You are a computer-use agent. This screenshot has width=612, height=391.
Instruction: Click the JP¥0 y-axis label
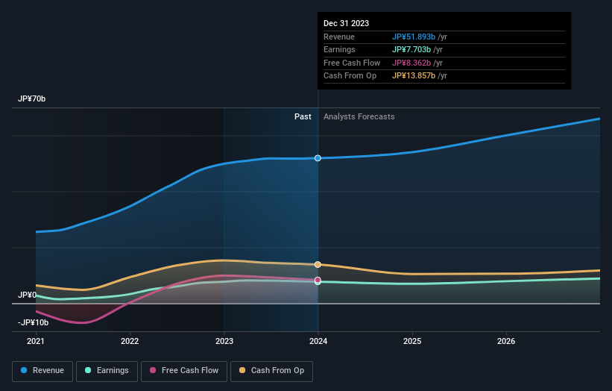point(27,295)
